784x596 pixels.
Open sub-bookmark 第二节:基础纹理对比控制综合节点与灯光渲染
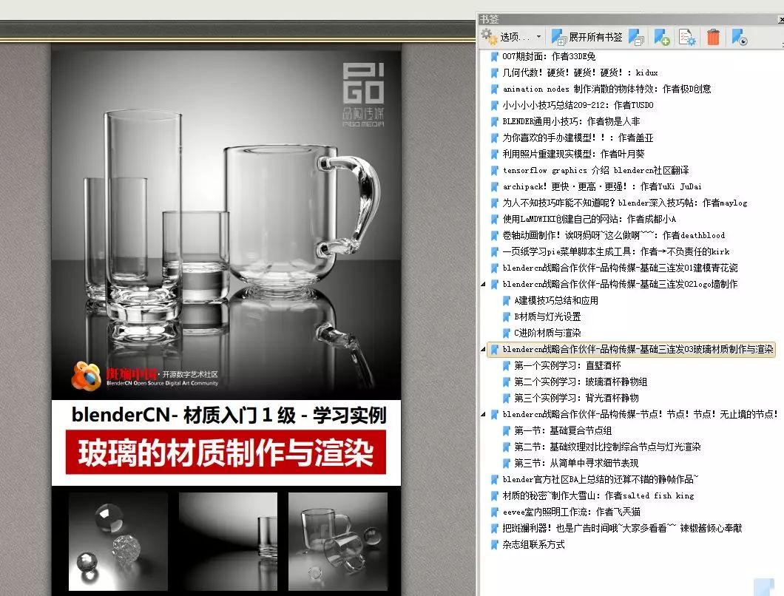point(607,447)
